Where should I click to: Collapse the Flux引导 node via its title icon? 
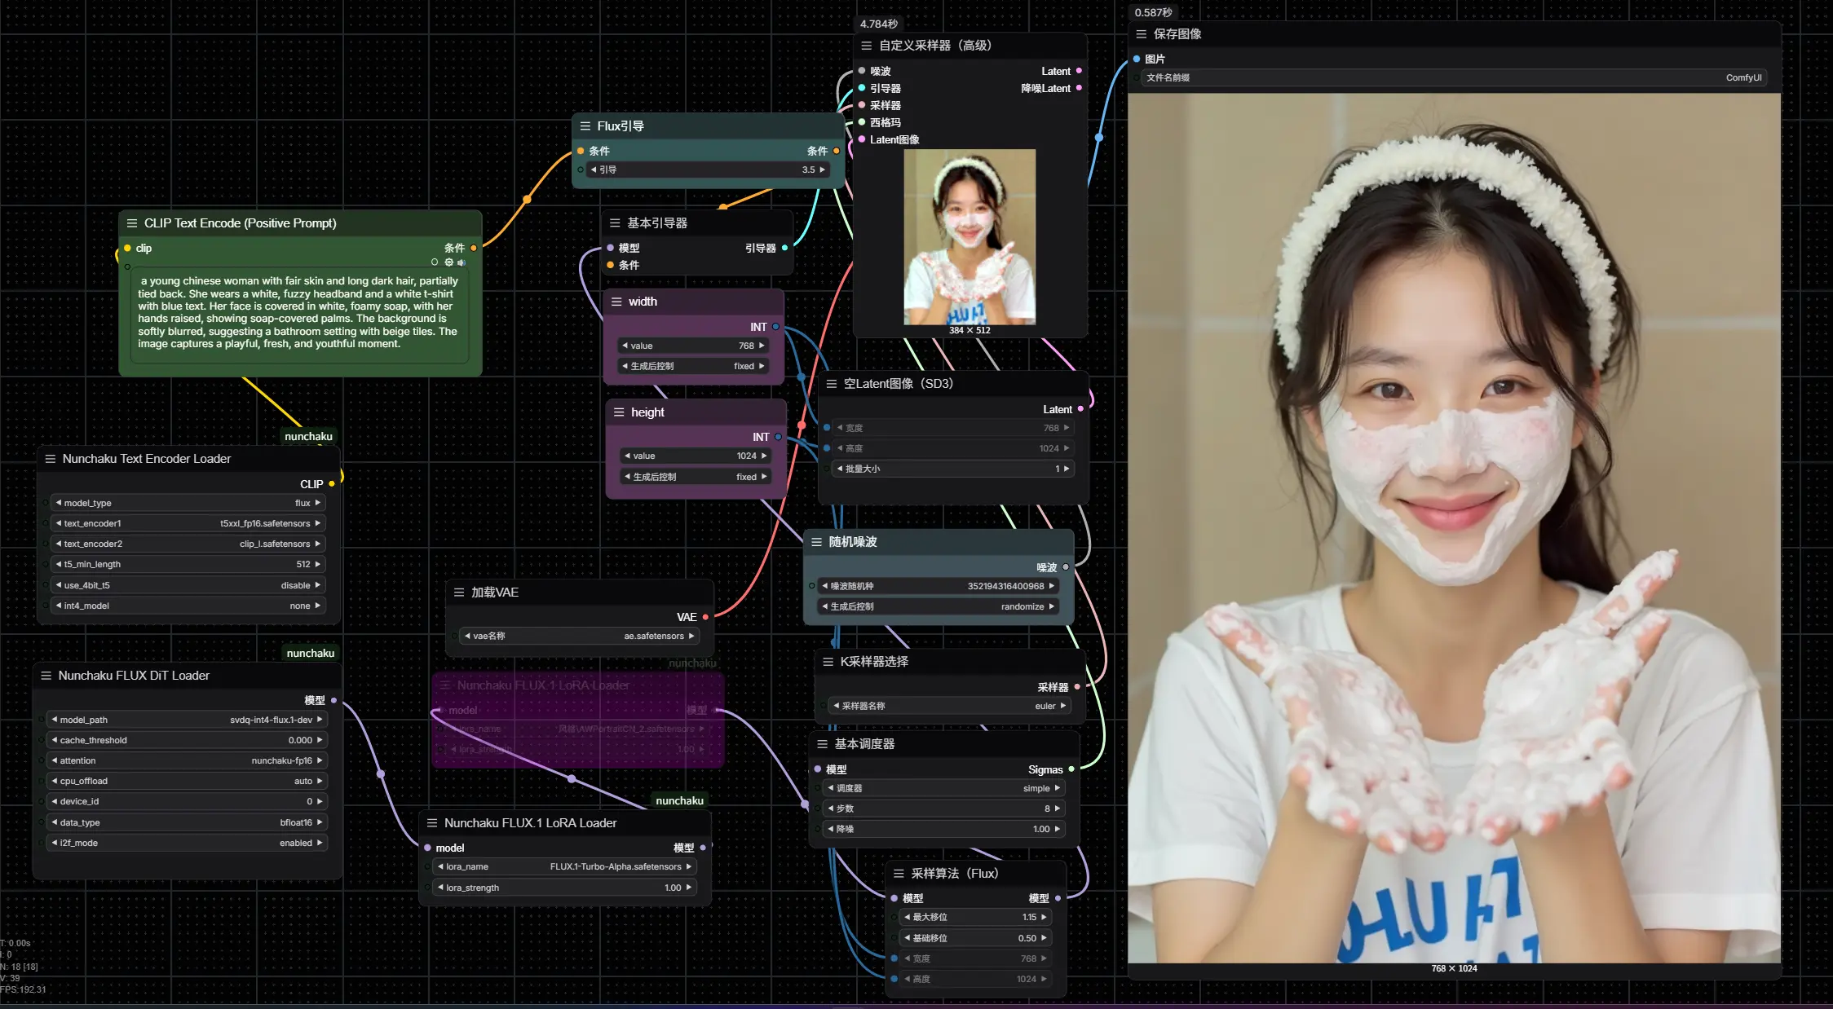tap(585, 126)
